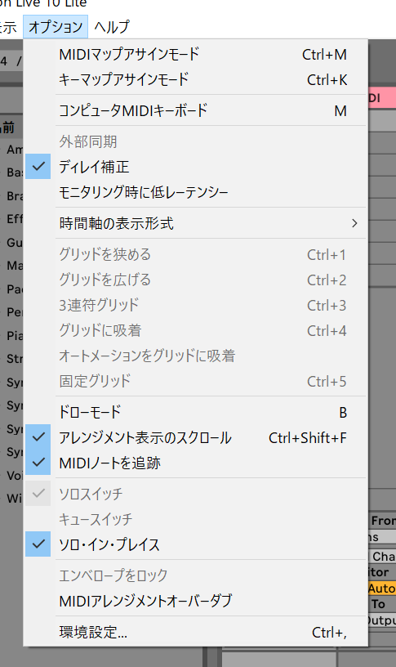Enable コンピュータMIDIキーボード option
The width and height of the screenshot is (396, 667).
(196, 110)
